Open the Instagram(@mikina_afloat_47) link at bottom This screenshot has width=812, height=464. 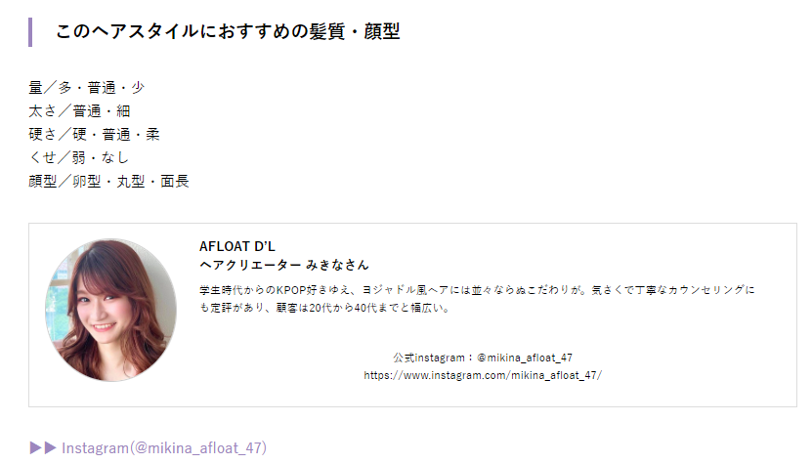pos(163,447)
